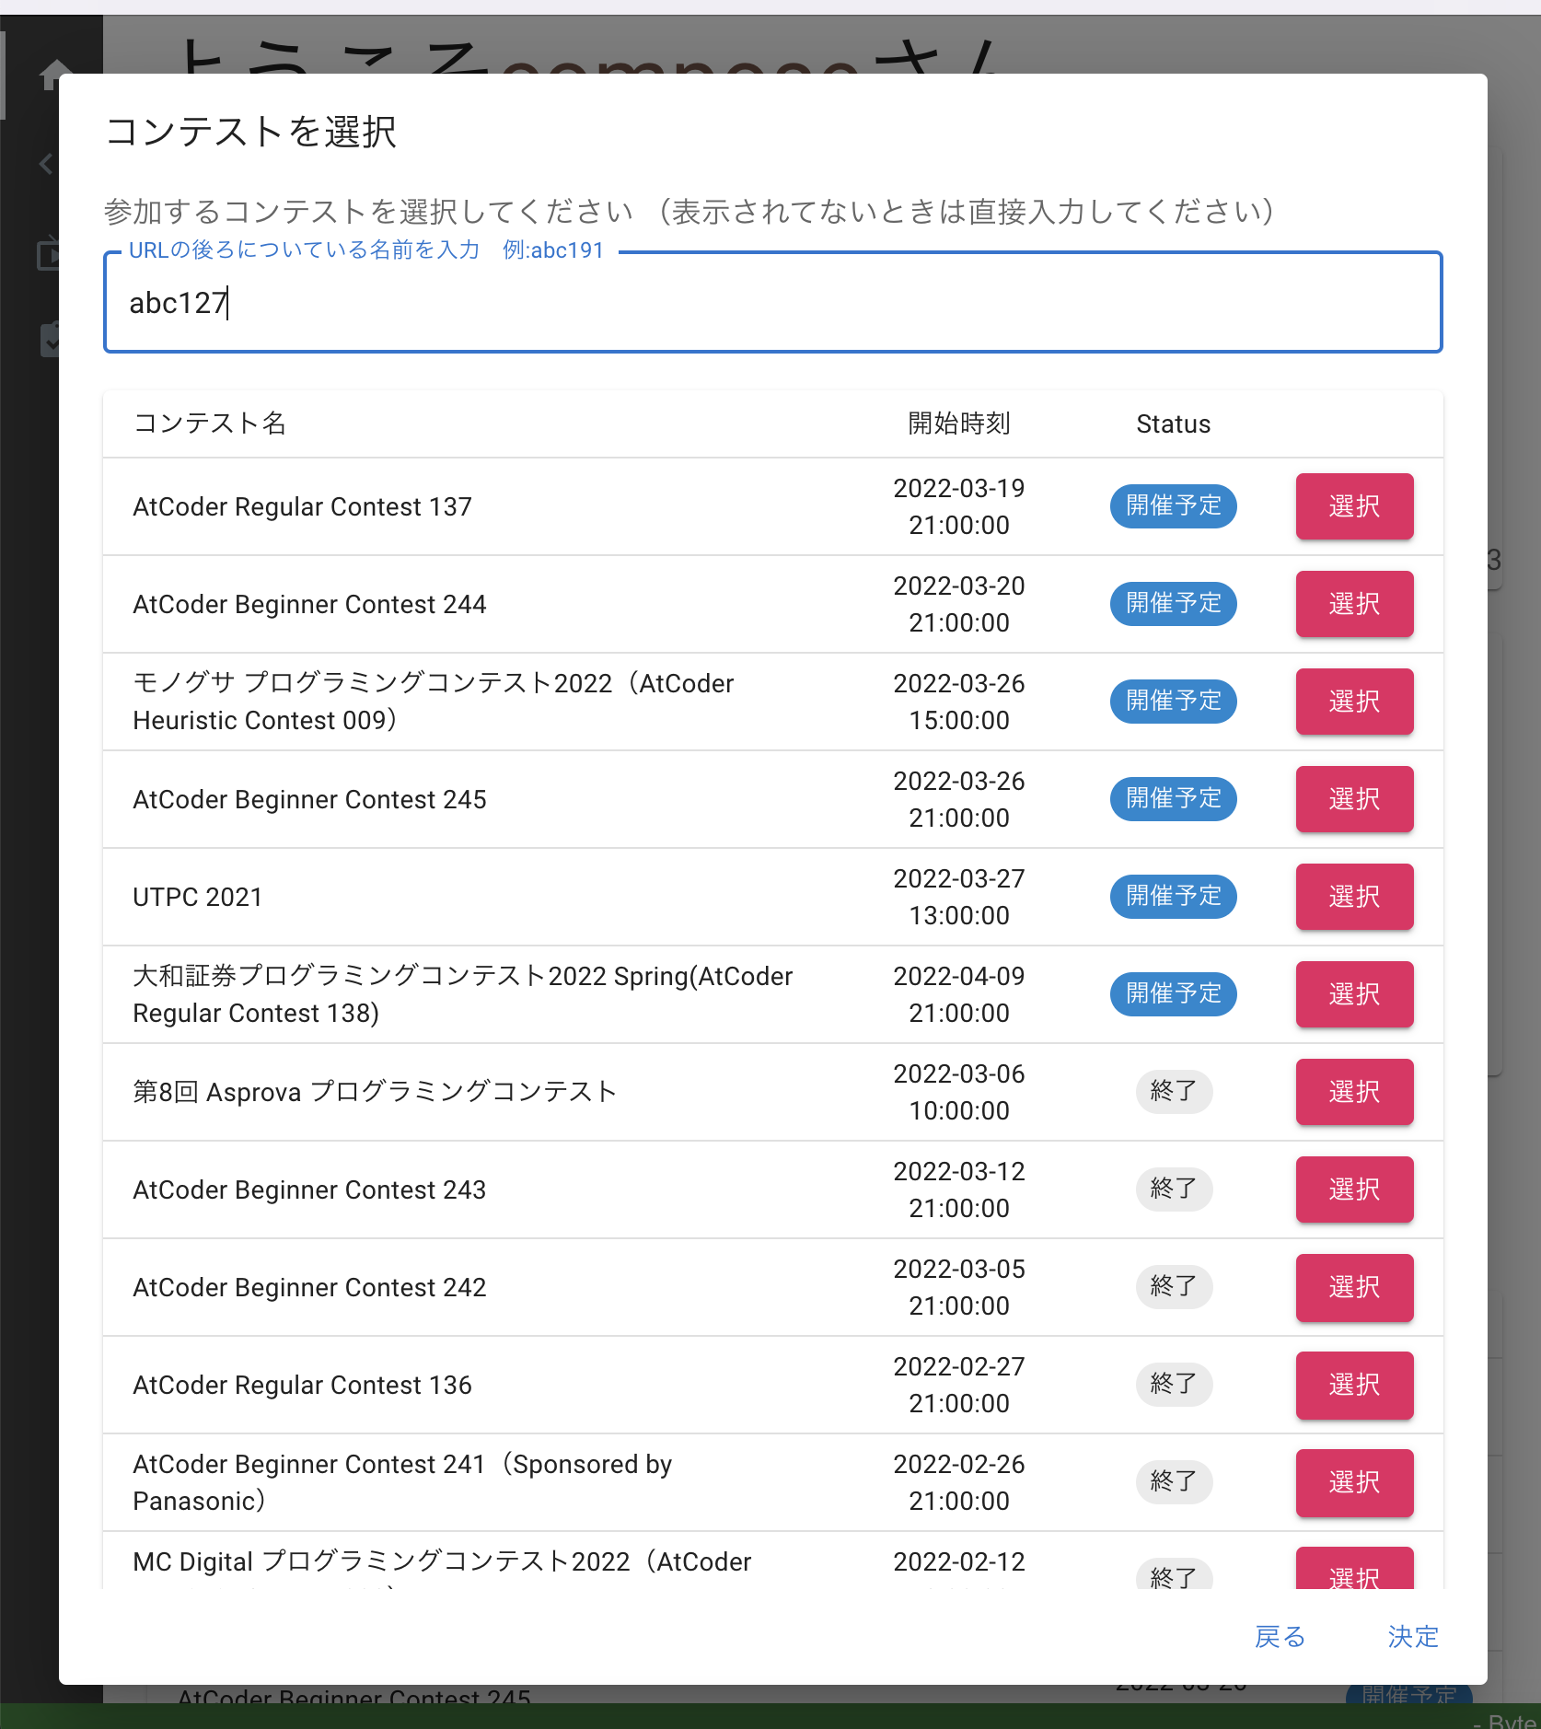
Task: Click the 開催予定 badge for UTPC 2021
Action: [1174, 896]
